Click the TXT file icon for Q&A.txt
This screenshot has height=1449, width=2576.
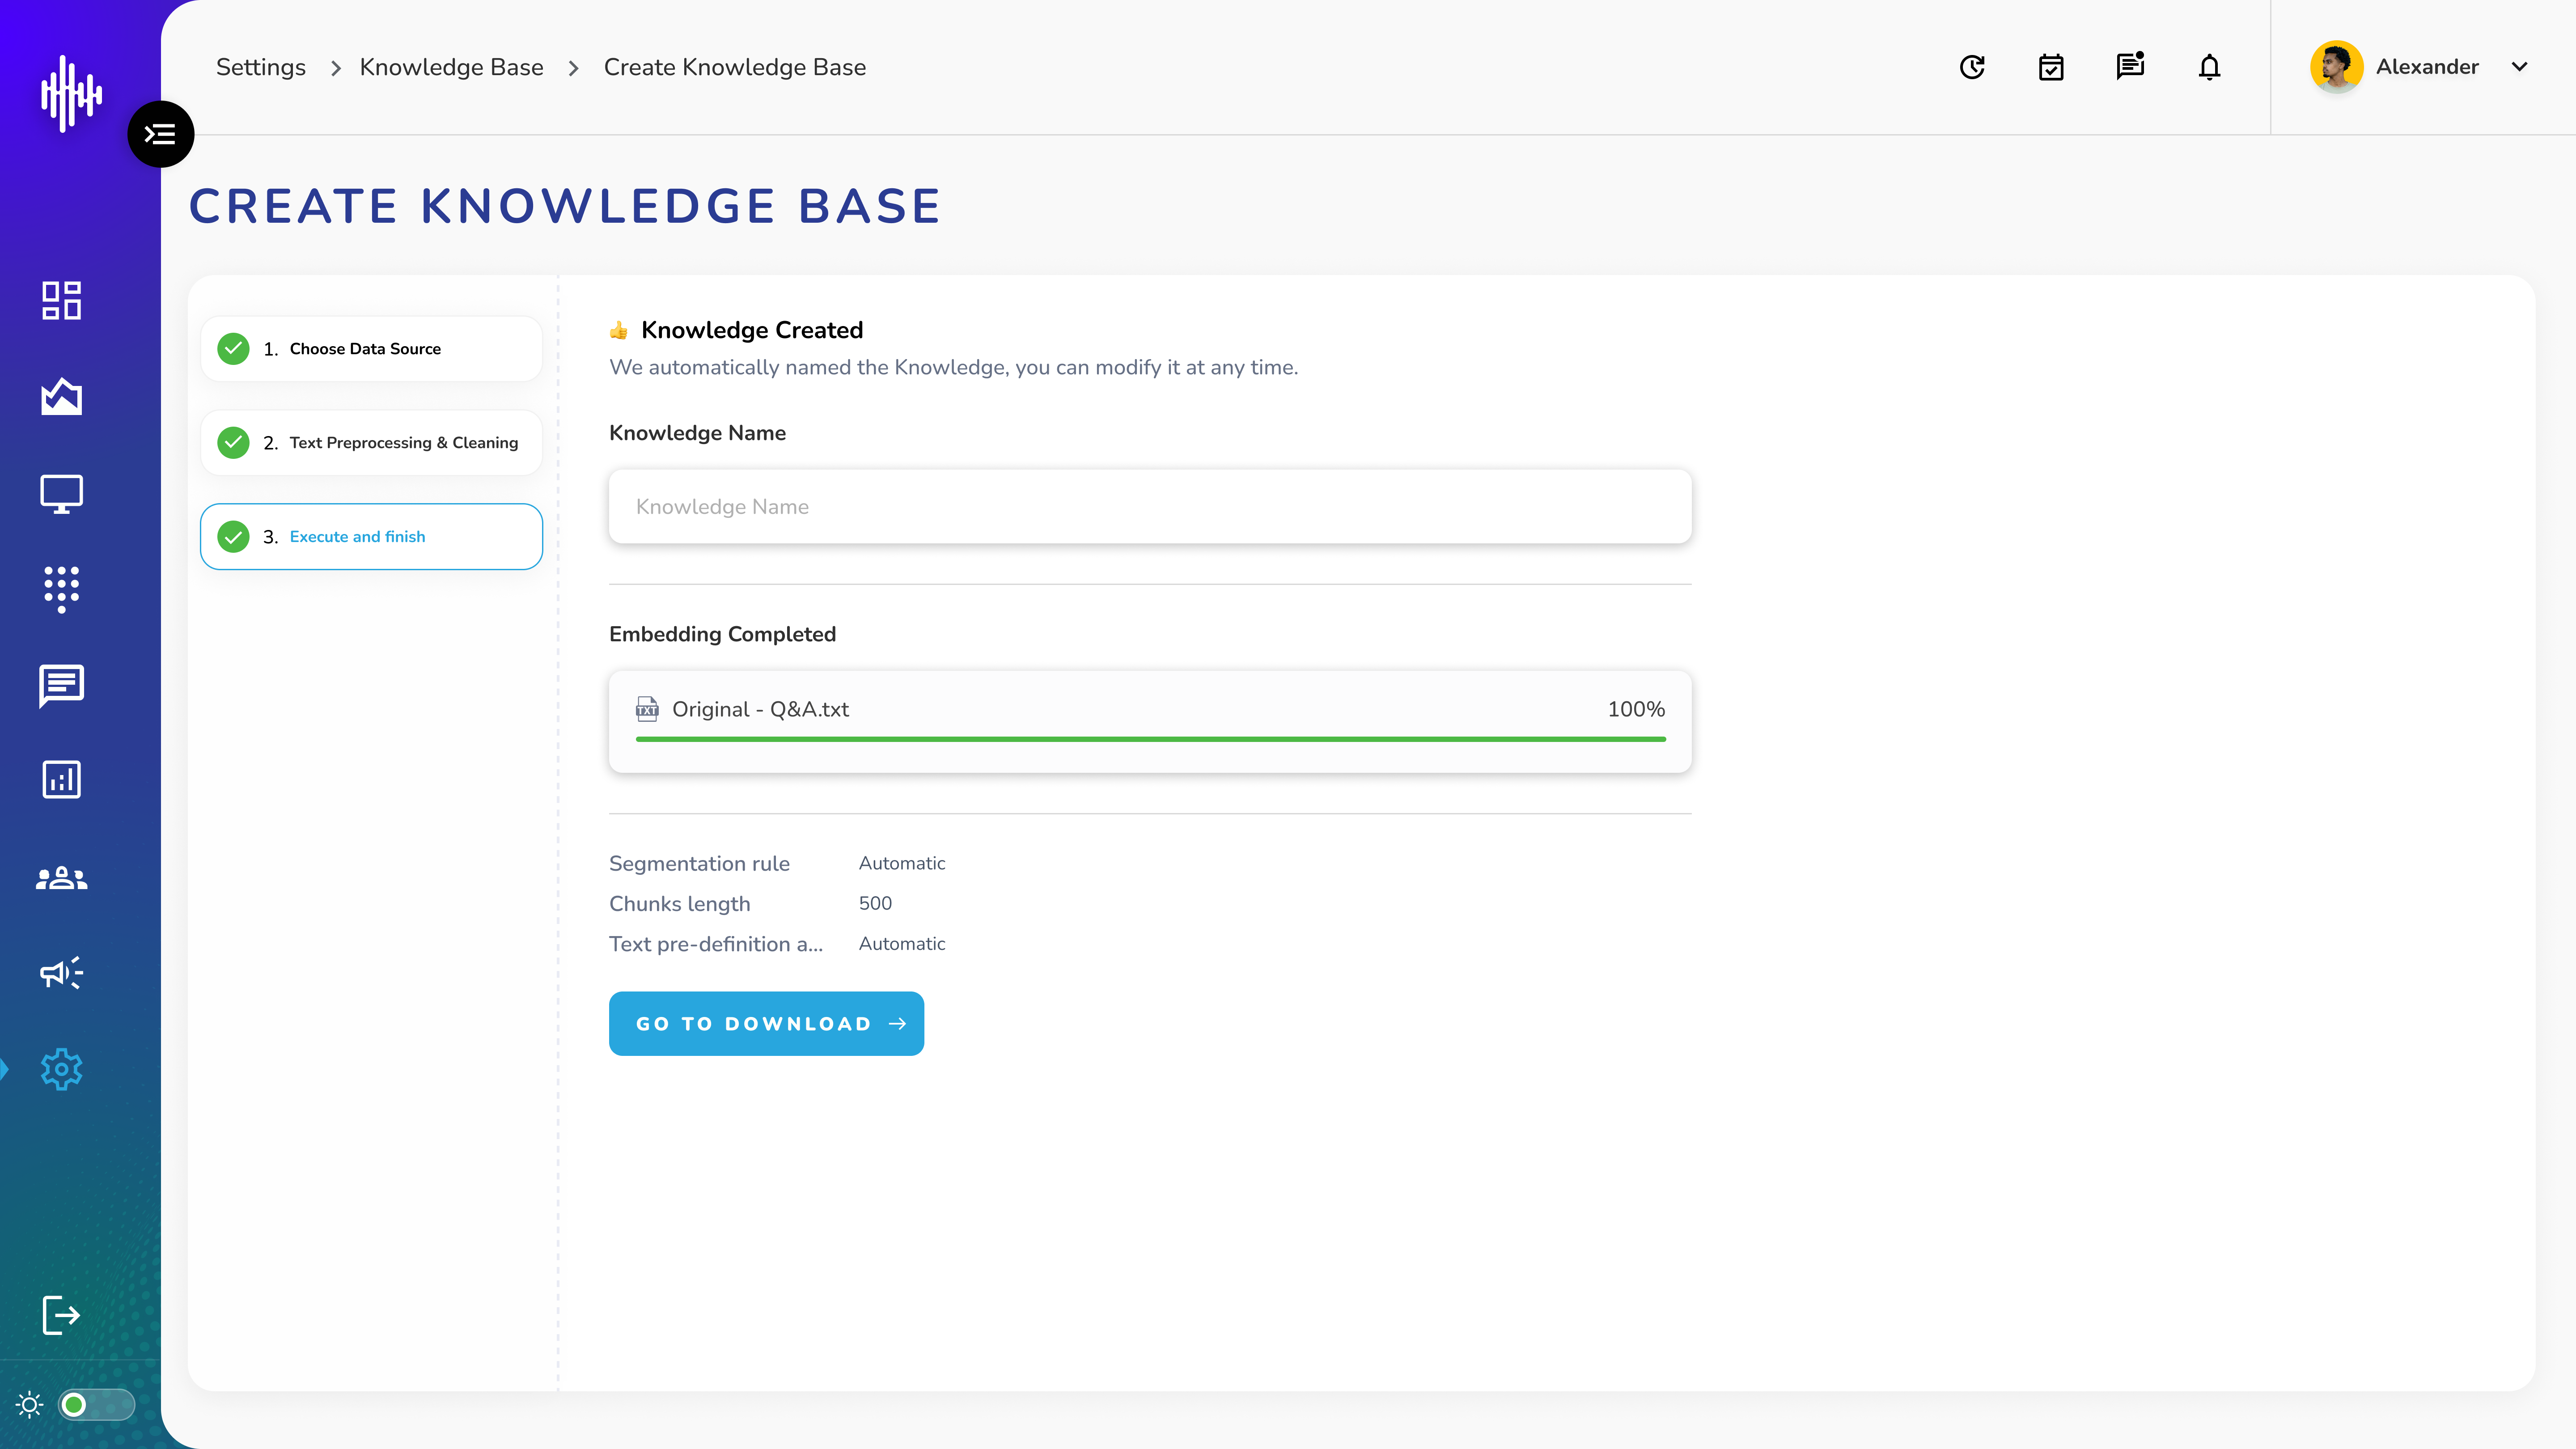[x=647, y=709]
